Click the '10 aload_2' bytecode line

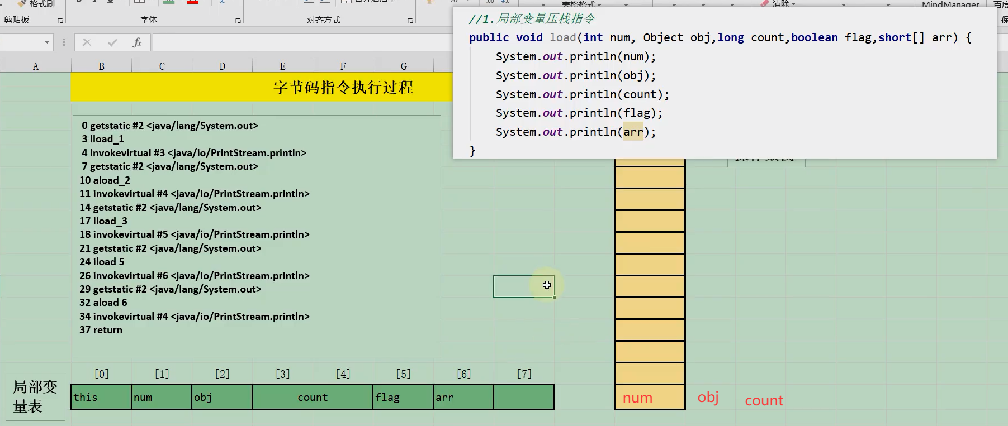click(105, 180)
